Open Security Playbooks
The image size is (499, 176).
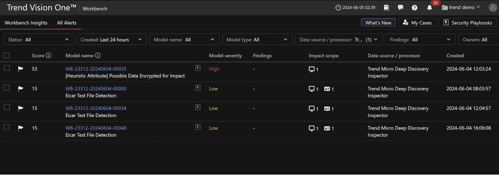(468, 23)
